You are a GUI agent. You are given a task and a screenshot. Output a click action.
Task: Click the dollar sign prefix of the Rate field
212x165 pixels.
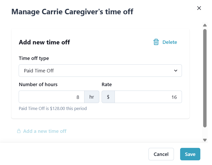(108, 97)
